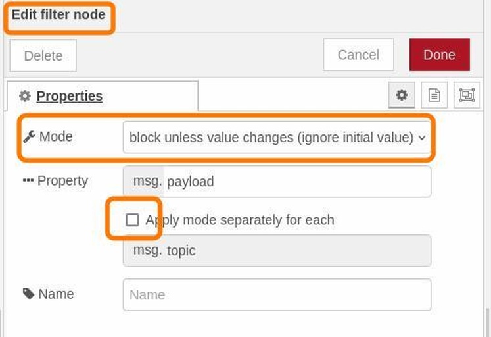The height and width of the screenshot is (337, 491).
Task: Enable Apply mode separately for each checkbox
Action: [x=132, y=220]
